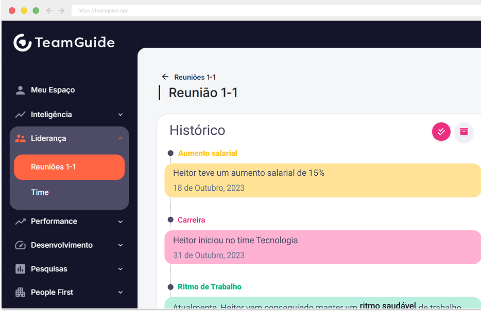481x311 pixels.
Task: Expand the Inteligência menu chevron
Action: tap(121, 115)
